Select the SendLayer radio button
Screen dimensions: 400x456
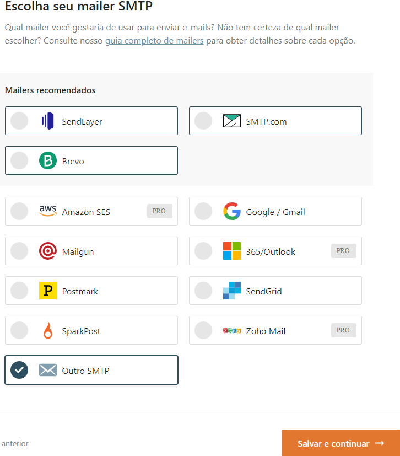pyautogui.click(x=19, y=121)
